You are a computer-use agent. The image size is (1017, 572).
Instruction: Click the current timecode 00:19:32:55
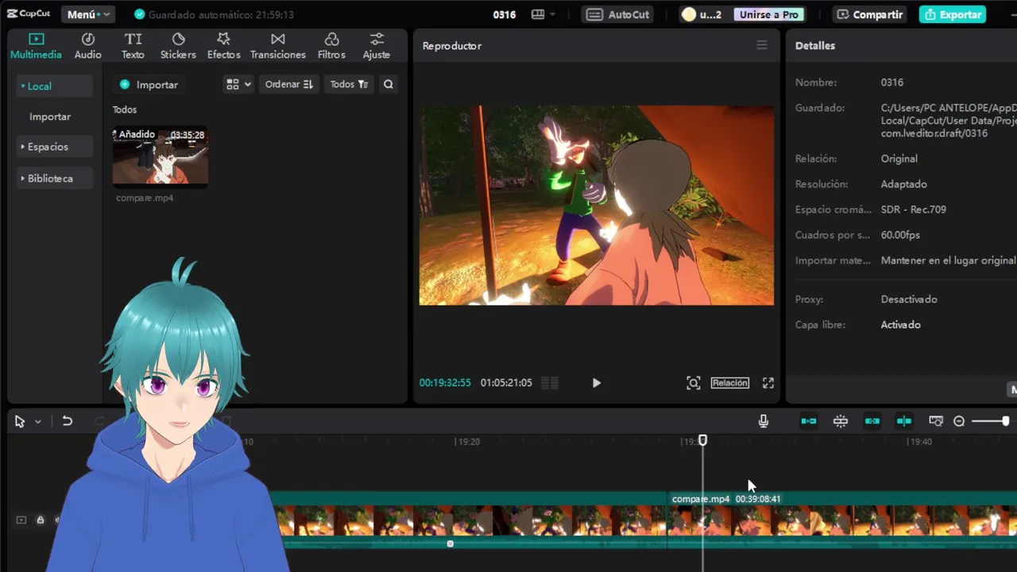click(x=445, y=383)
